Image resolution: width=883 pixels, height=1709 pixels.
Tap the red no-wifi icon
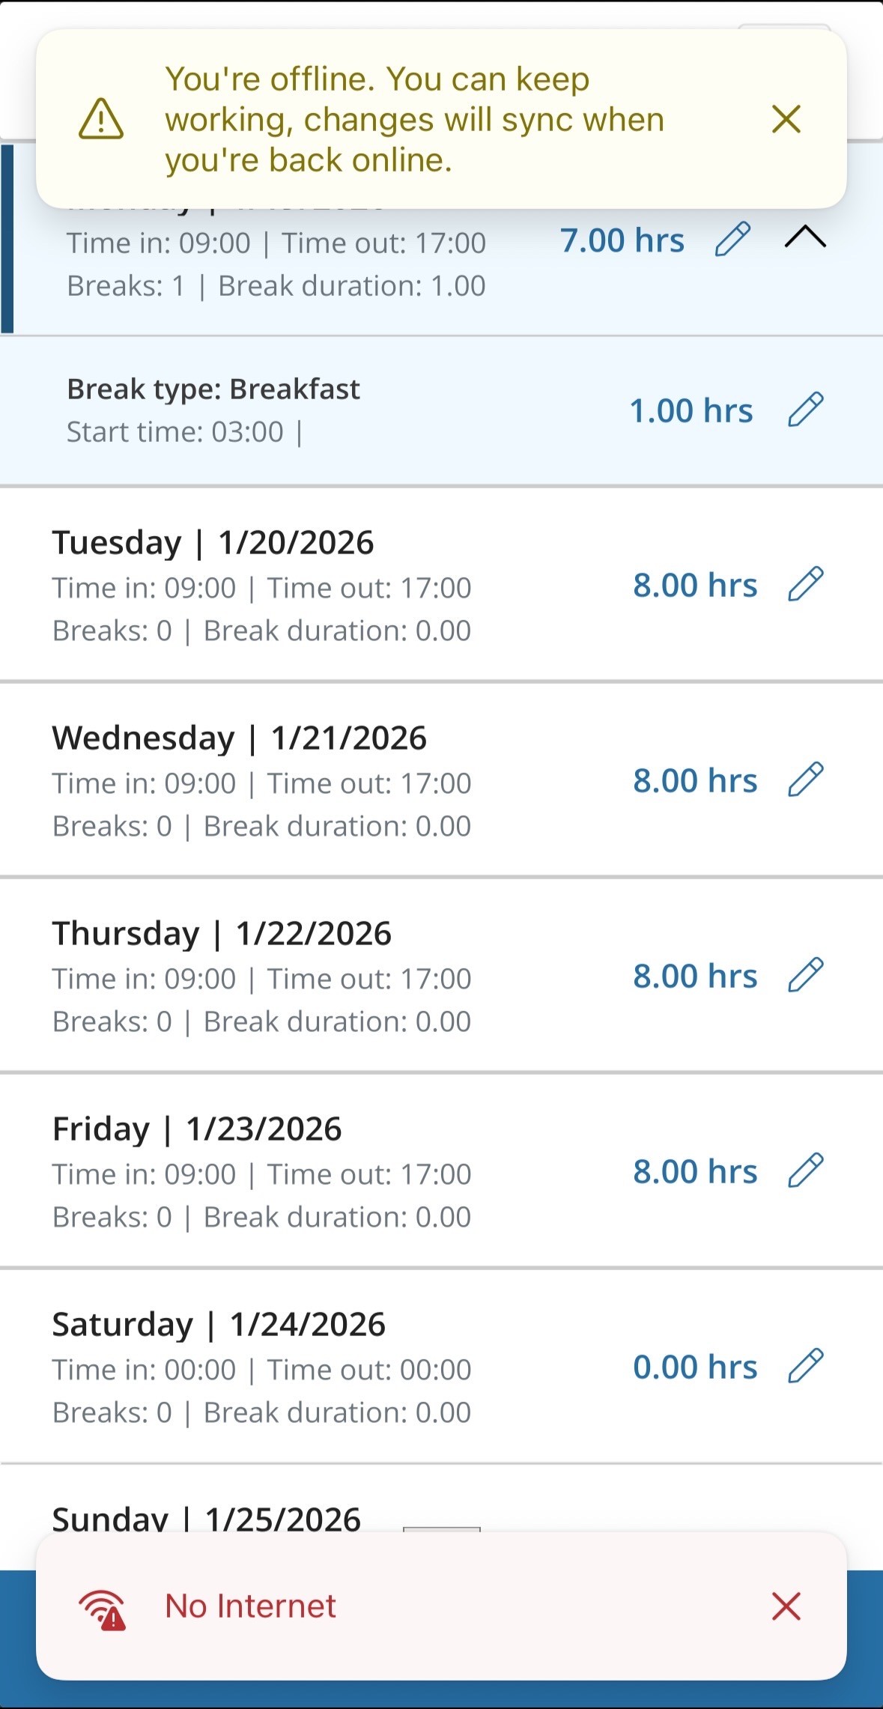103,1609
